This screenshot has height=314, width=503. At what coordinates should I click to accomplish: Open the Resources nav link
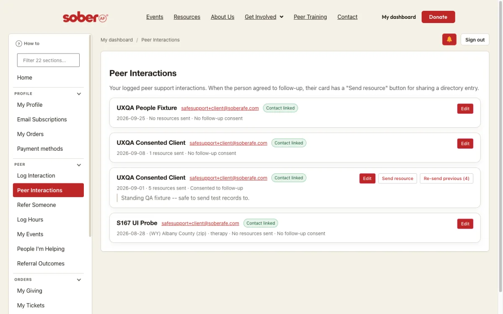187,17
